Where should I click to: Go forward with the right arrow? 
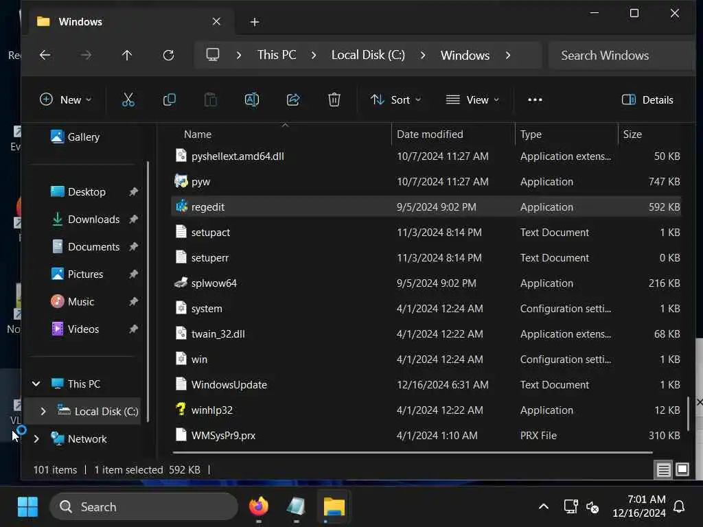(x=86, y=55)
